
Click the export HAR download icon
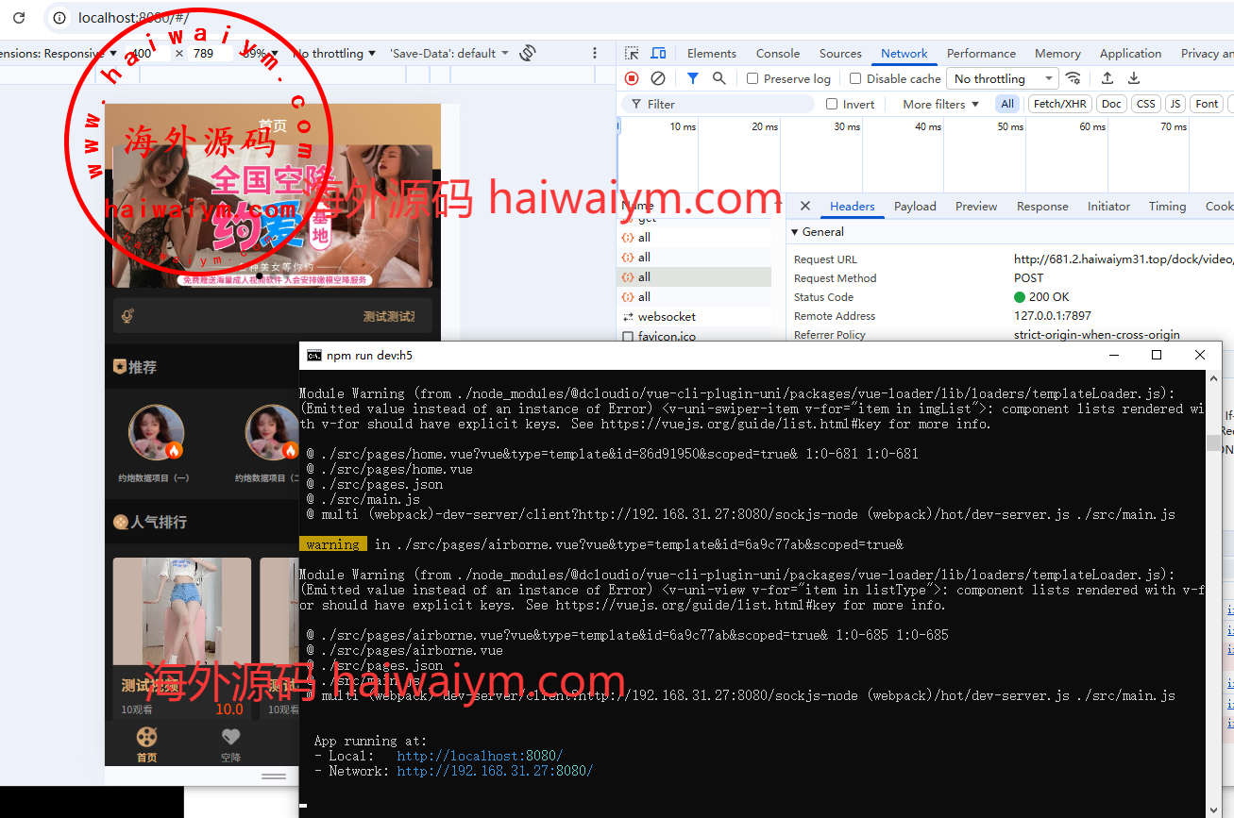click(1134, 78)
